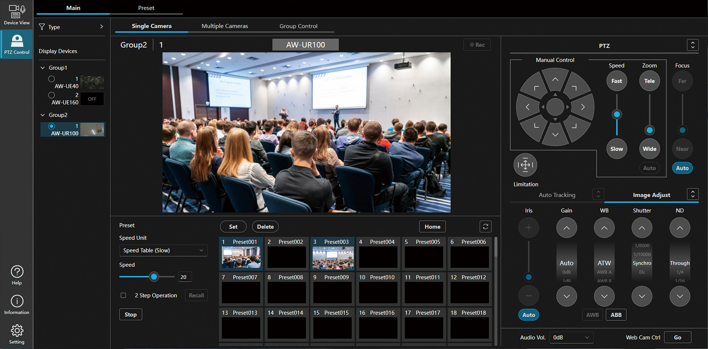708x349 pixels.
Task: Click the Limitation crosshair icon
Action: tap(525, 165)
